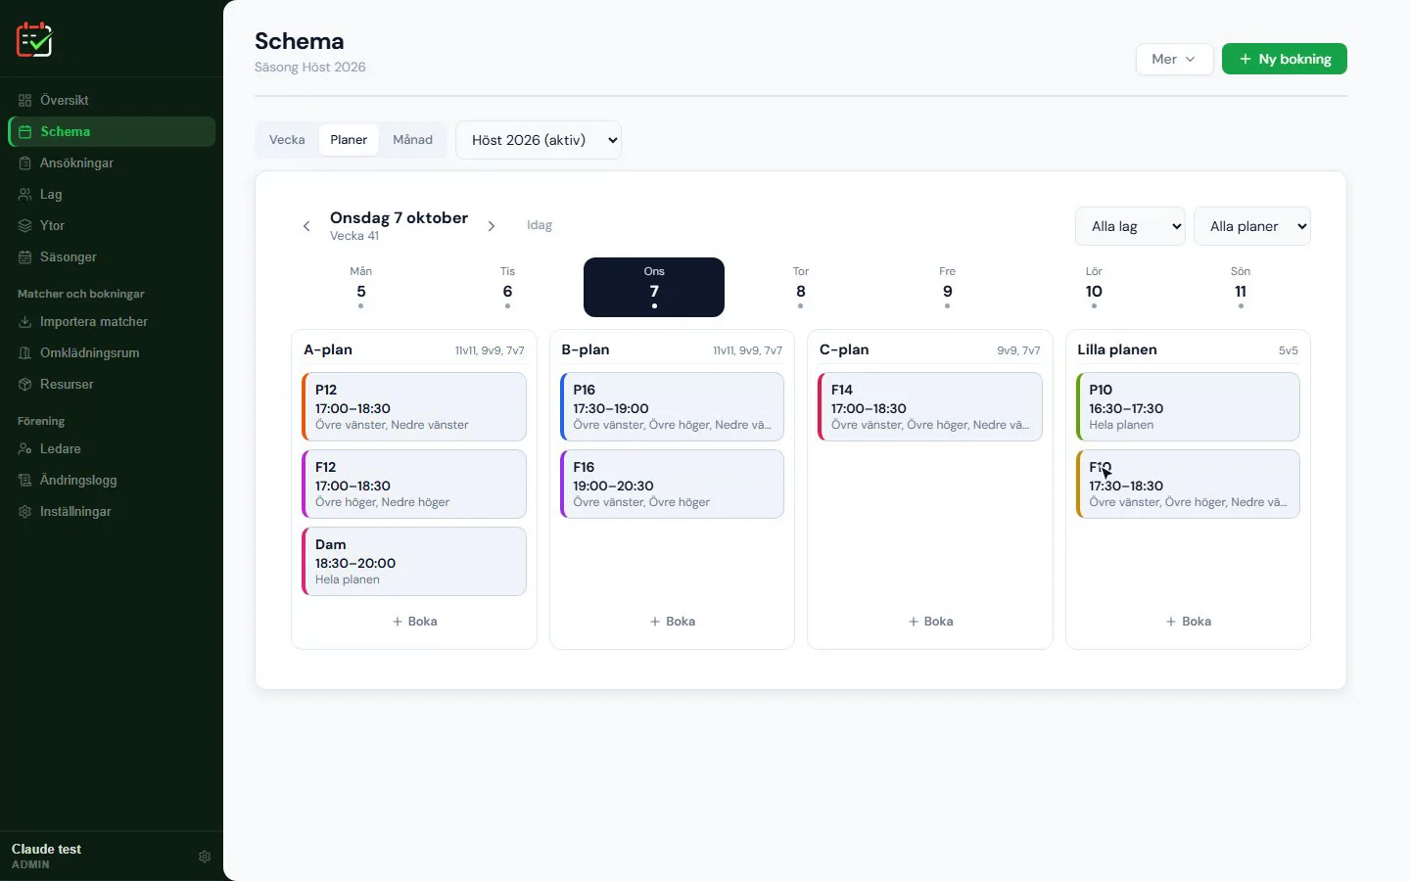Switch to the Månad tab
The image size is (1410, 881).
[412, 140]
